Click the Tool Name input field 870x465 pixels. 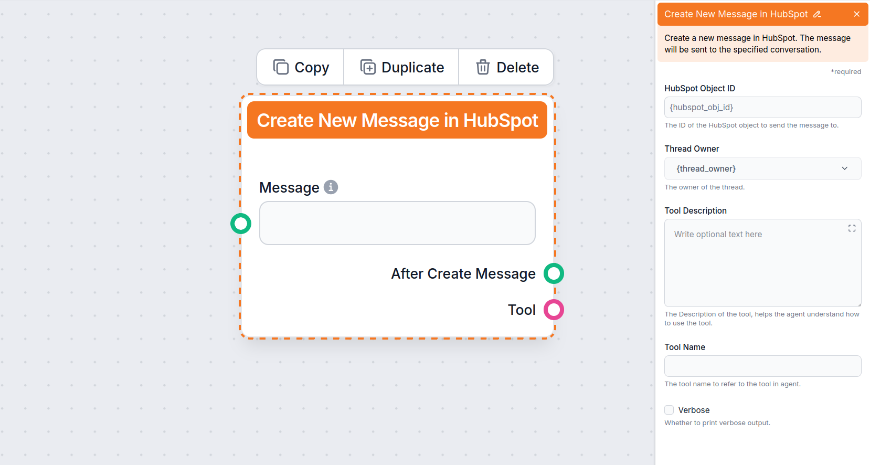[762, 366]
